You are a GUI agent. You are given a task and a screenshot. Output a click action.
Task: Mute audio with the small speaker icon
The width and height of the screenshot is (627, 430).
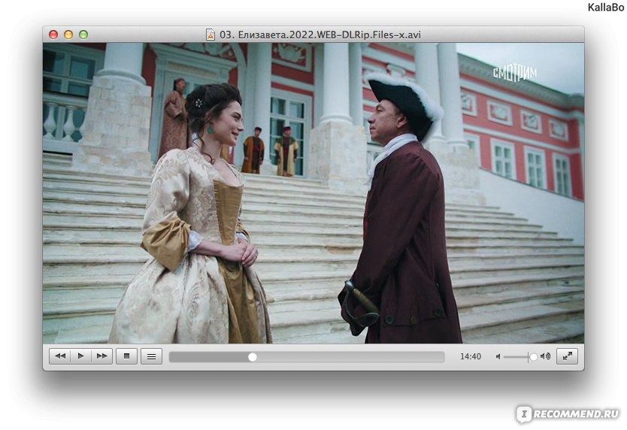coord(498,356)
